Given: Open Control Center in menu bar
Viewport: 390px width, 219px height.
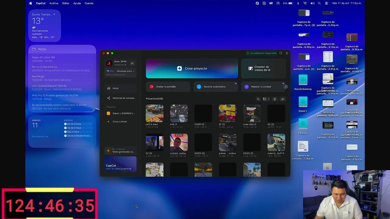Looking at the screenshot, I should coord(327,3).
